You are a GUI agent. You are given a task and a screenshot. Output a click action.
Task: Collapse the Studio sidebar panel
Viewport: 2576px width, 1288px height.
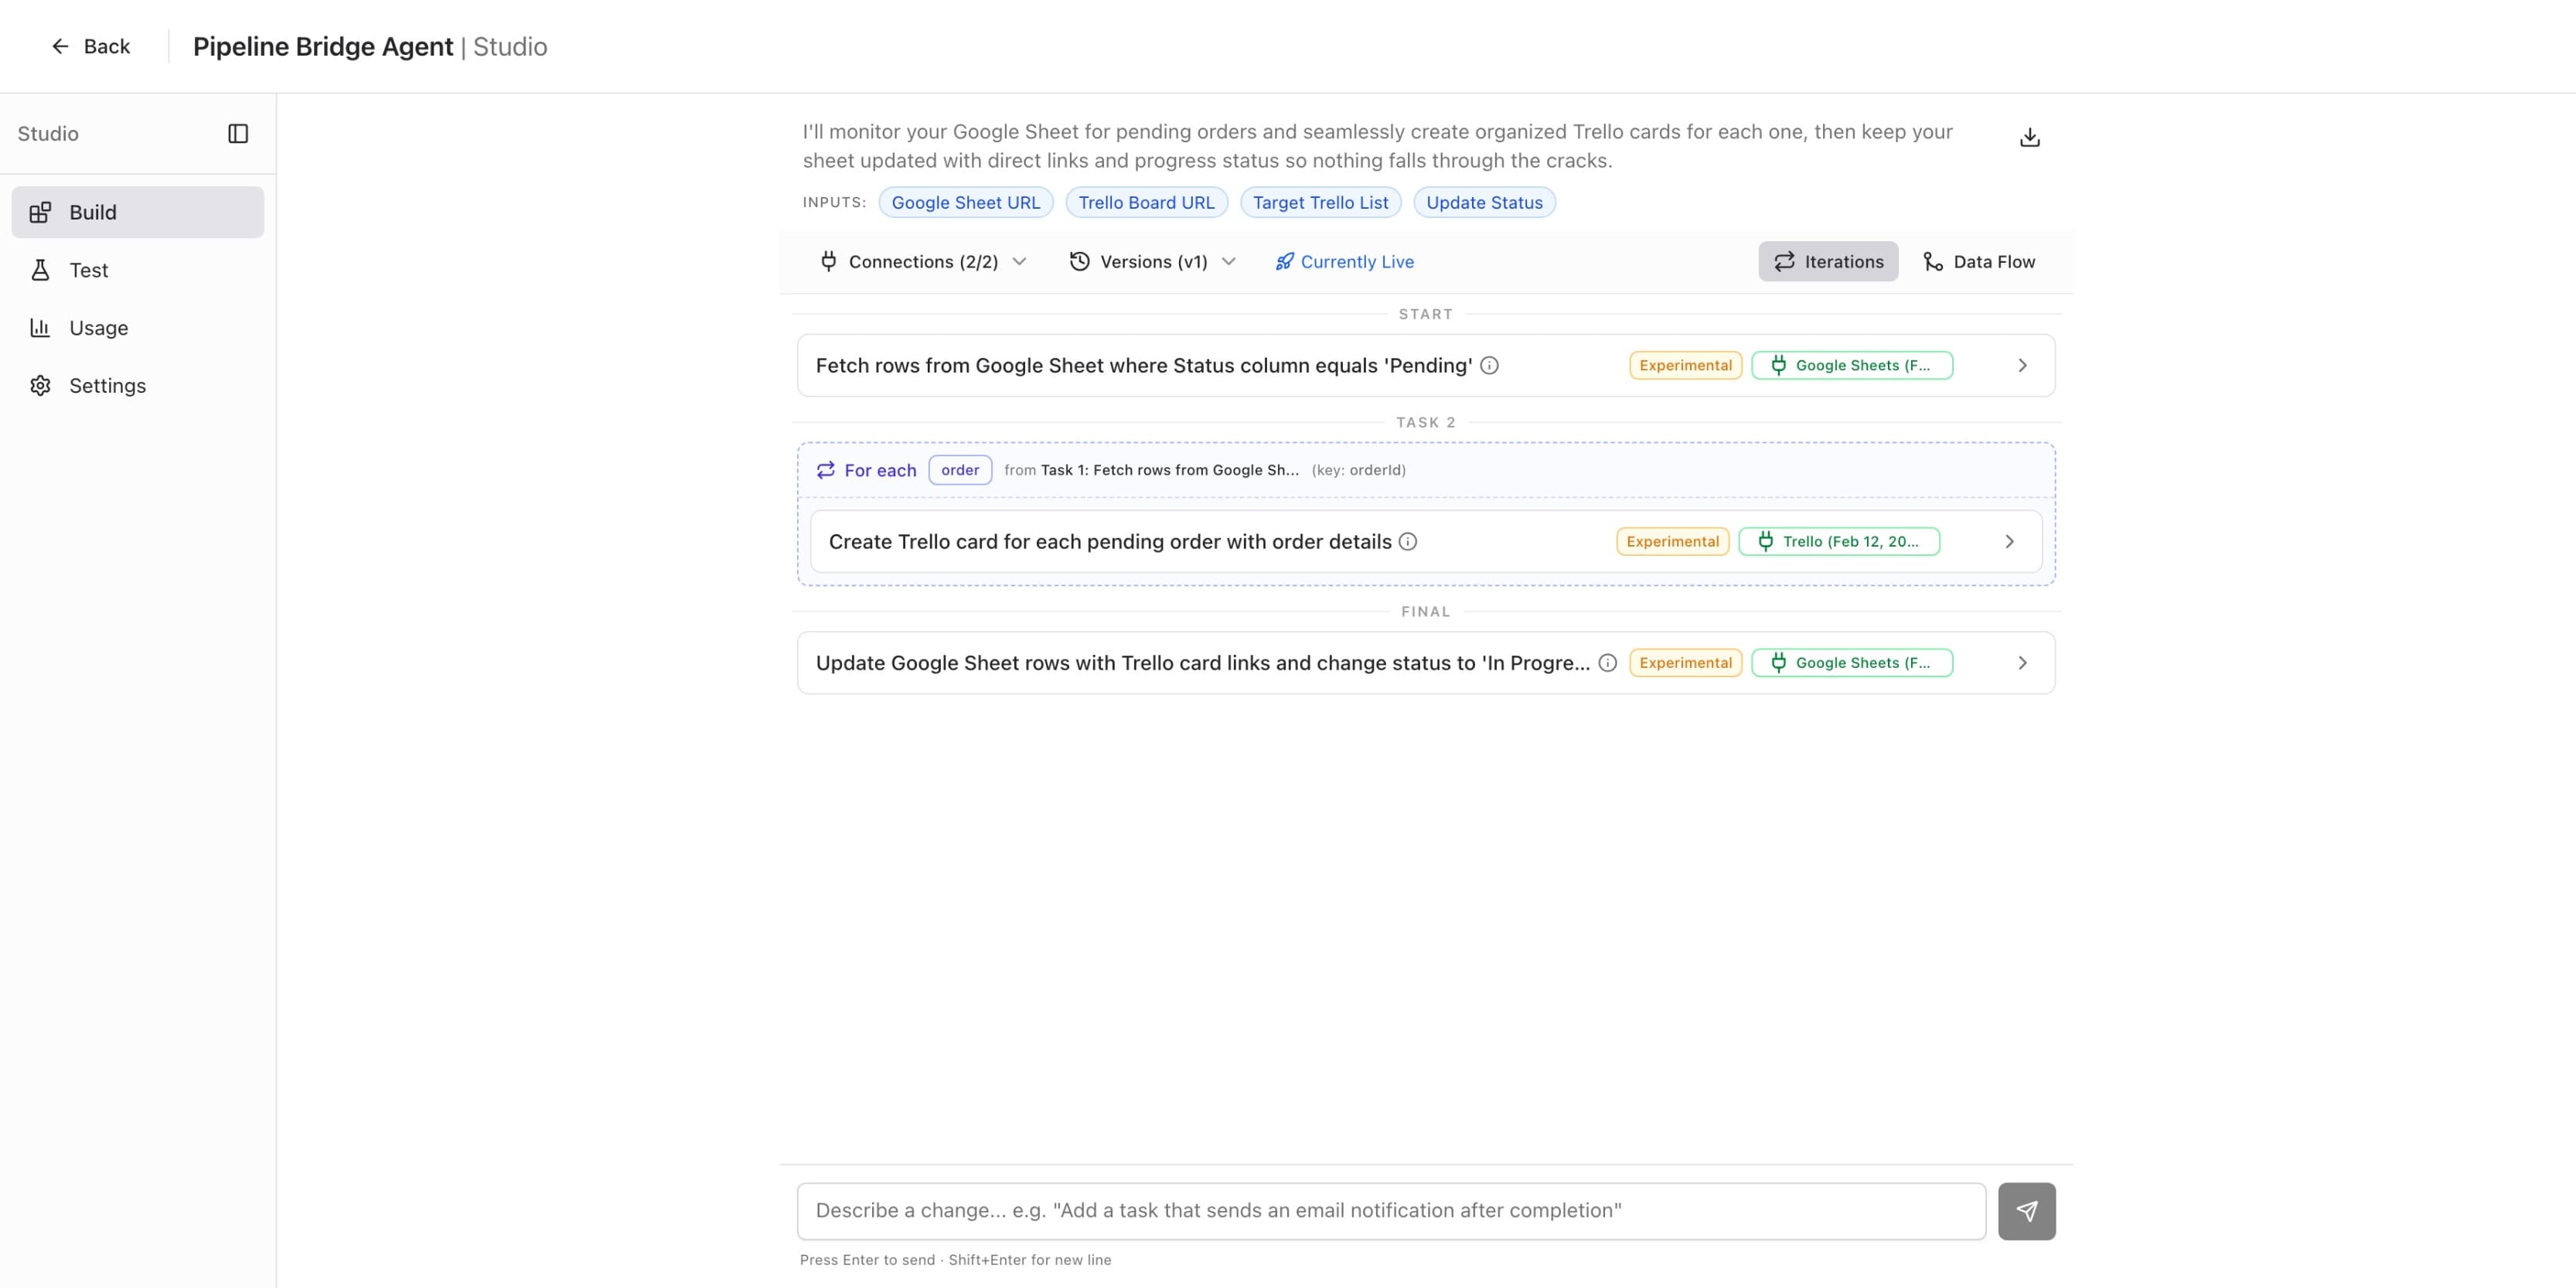(239, 133)
